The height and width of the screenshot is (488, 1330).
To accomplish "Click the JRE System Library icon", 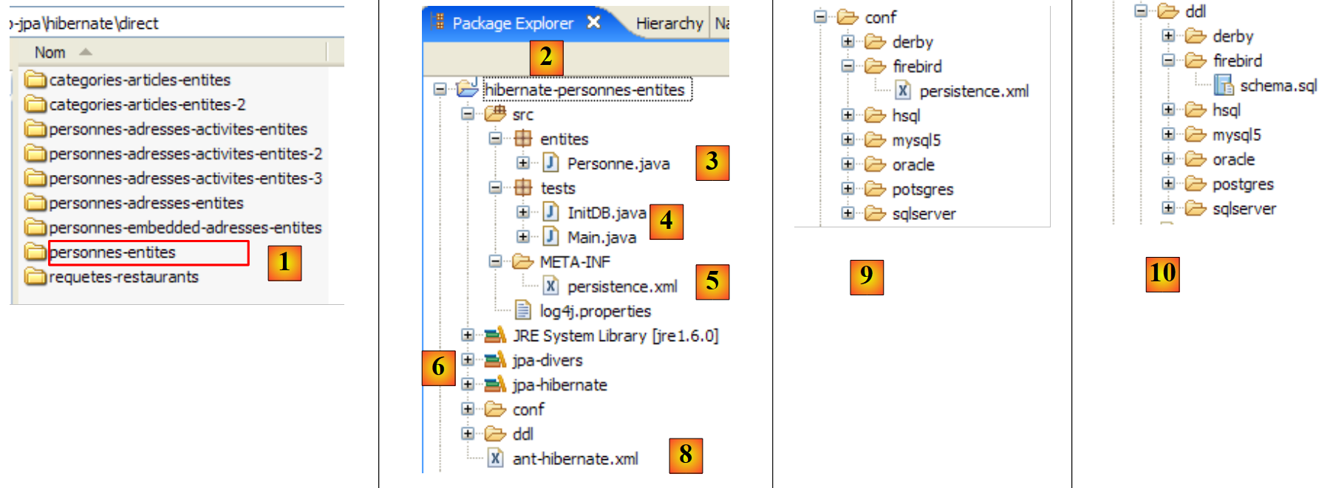I will coord(495,336).
